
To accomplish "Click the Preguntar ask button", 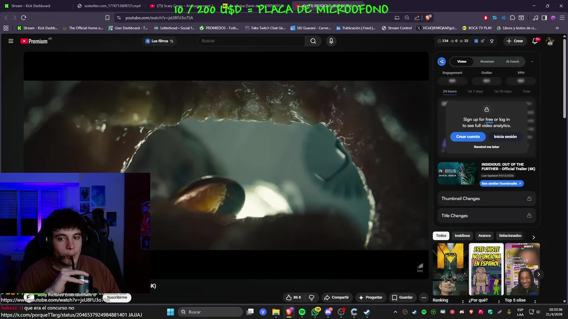I will click(x=370, y=297).
